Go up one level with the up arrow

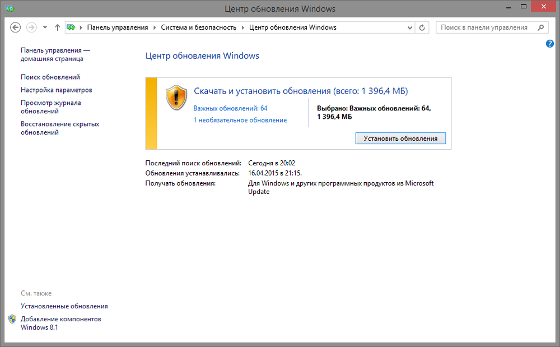58,27
